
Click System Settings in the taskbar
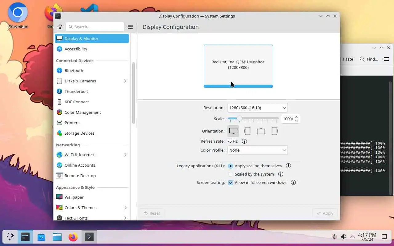[25, 237]
